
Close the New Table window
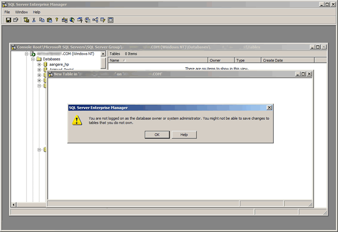(x=309, y=74)
